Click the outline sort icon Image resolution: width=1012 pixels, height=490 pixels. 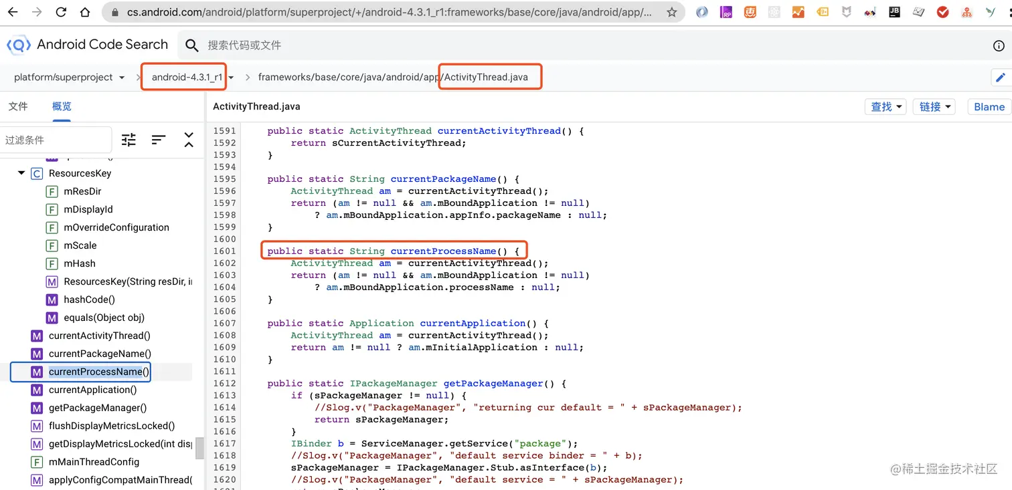pyautogui.click(x=159, y=140)
